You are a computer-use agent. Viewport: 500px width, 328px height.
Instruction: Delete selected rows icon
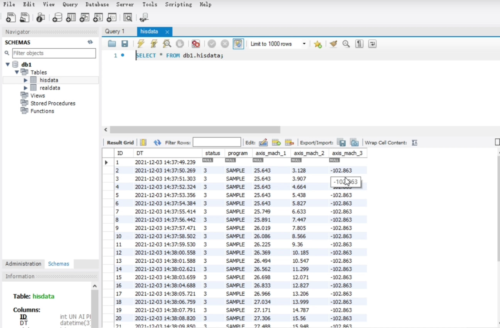click(x=289, y=143)
